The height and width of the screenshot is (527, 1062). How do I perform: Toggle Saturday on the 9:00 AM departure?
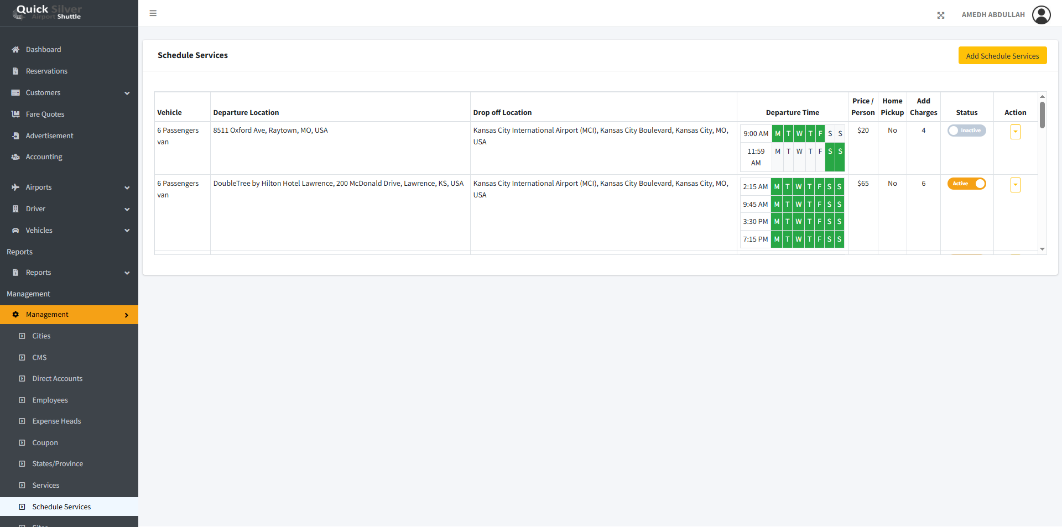[x=830, y=134]
